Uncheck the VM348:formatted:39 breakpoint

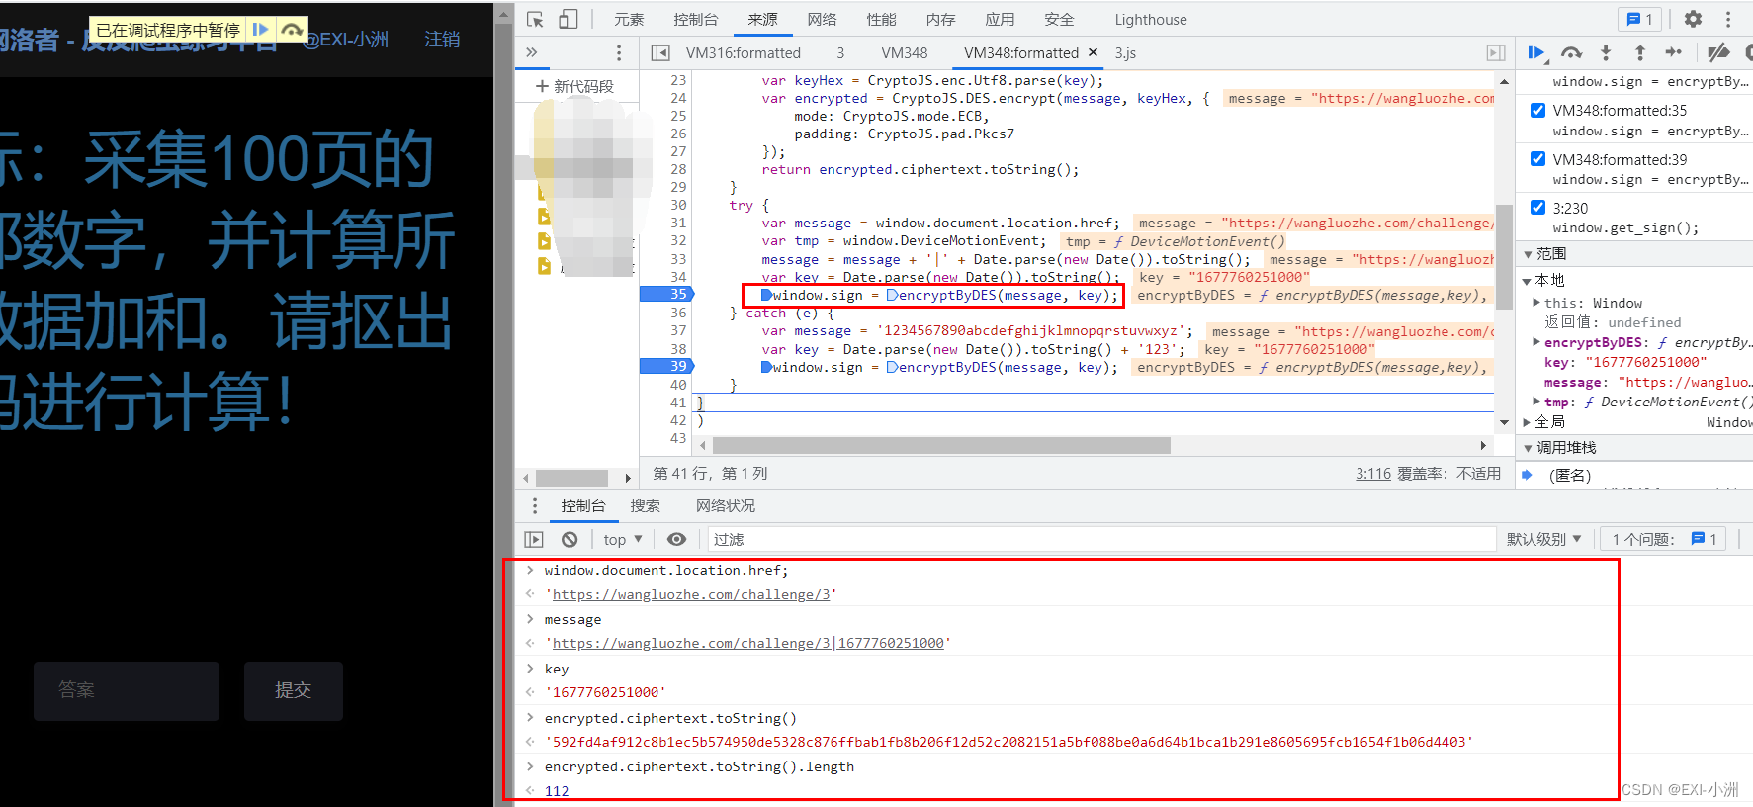pyautogui.click(x=1537, y=158)
